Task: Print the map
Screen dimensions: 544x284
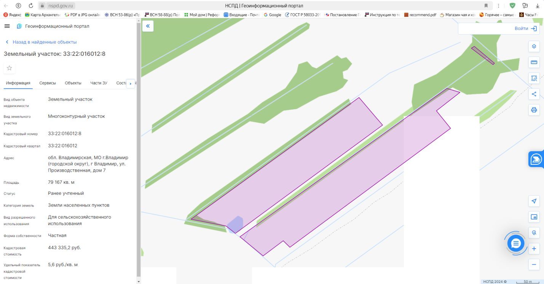Action: (534, 110)
